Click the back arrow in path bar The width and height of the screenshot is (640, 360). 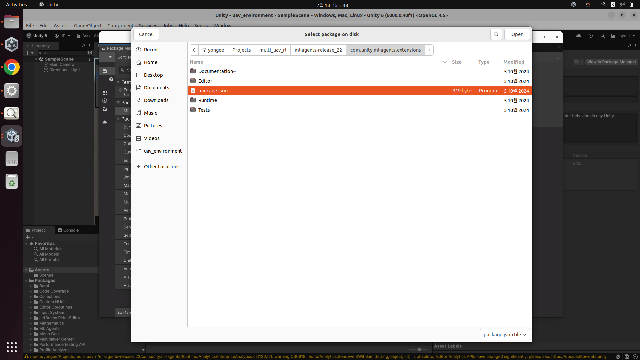point(194,50)
